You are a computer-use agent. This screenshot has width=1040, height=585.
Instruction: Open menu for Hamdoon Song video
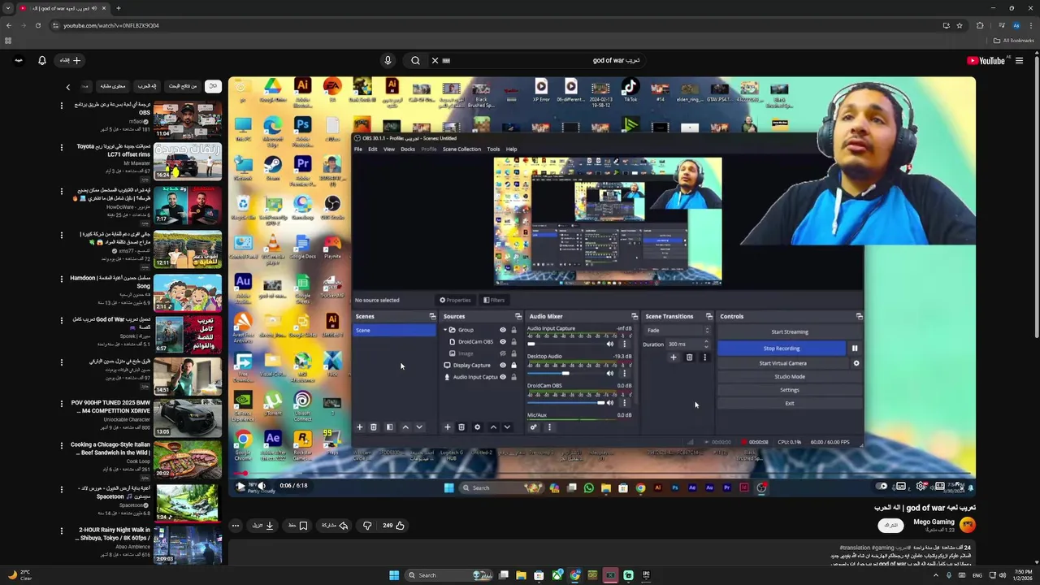click(x=61, y=279)
